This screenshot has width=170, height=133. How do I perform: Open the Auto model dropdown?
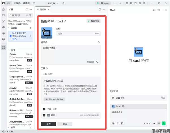pos(147,123)
